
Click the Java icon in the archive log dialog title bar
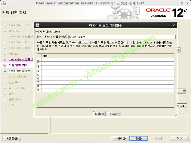(38, 25)
